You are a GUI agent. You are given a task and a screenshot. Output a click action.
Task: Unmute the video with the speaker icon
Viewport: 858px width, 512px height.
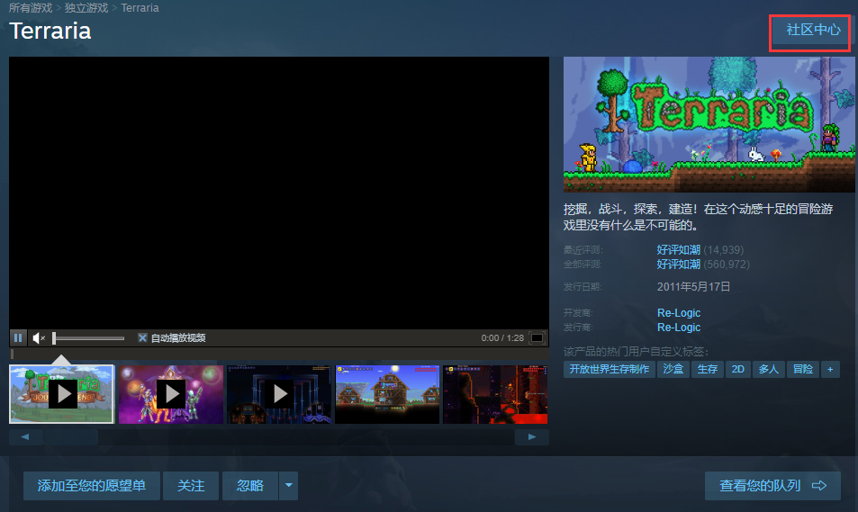coord(39,338)
